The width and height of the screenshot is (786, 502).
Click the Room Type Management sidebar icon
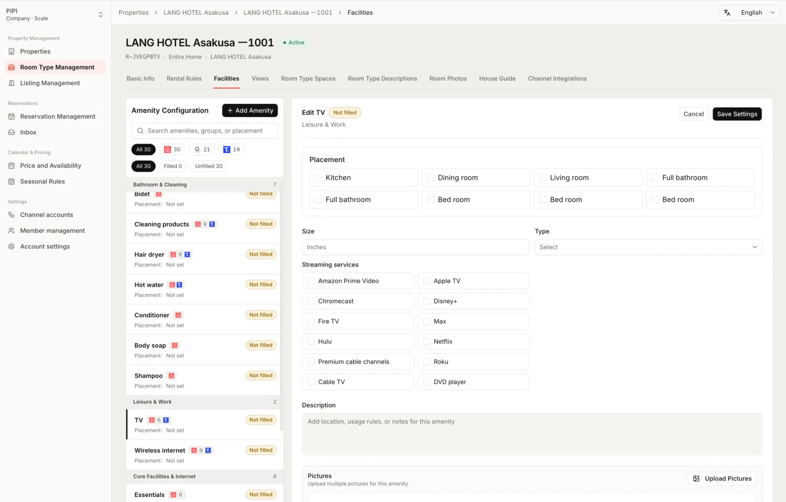tap(11, 67)
